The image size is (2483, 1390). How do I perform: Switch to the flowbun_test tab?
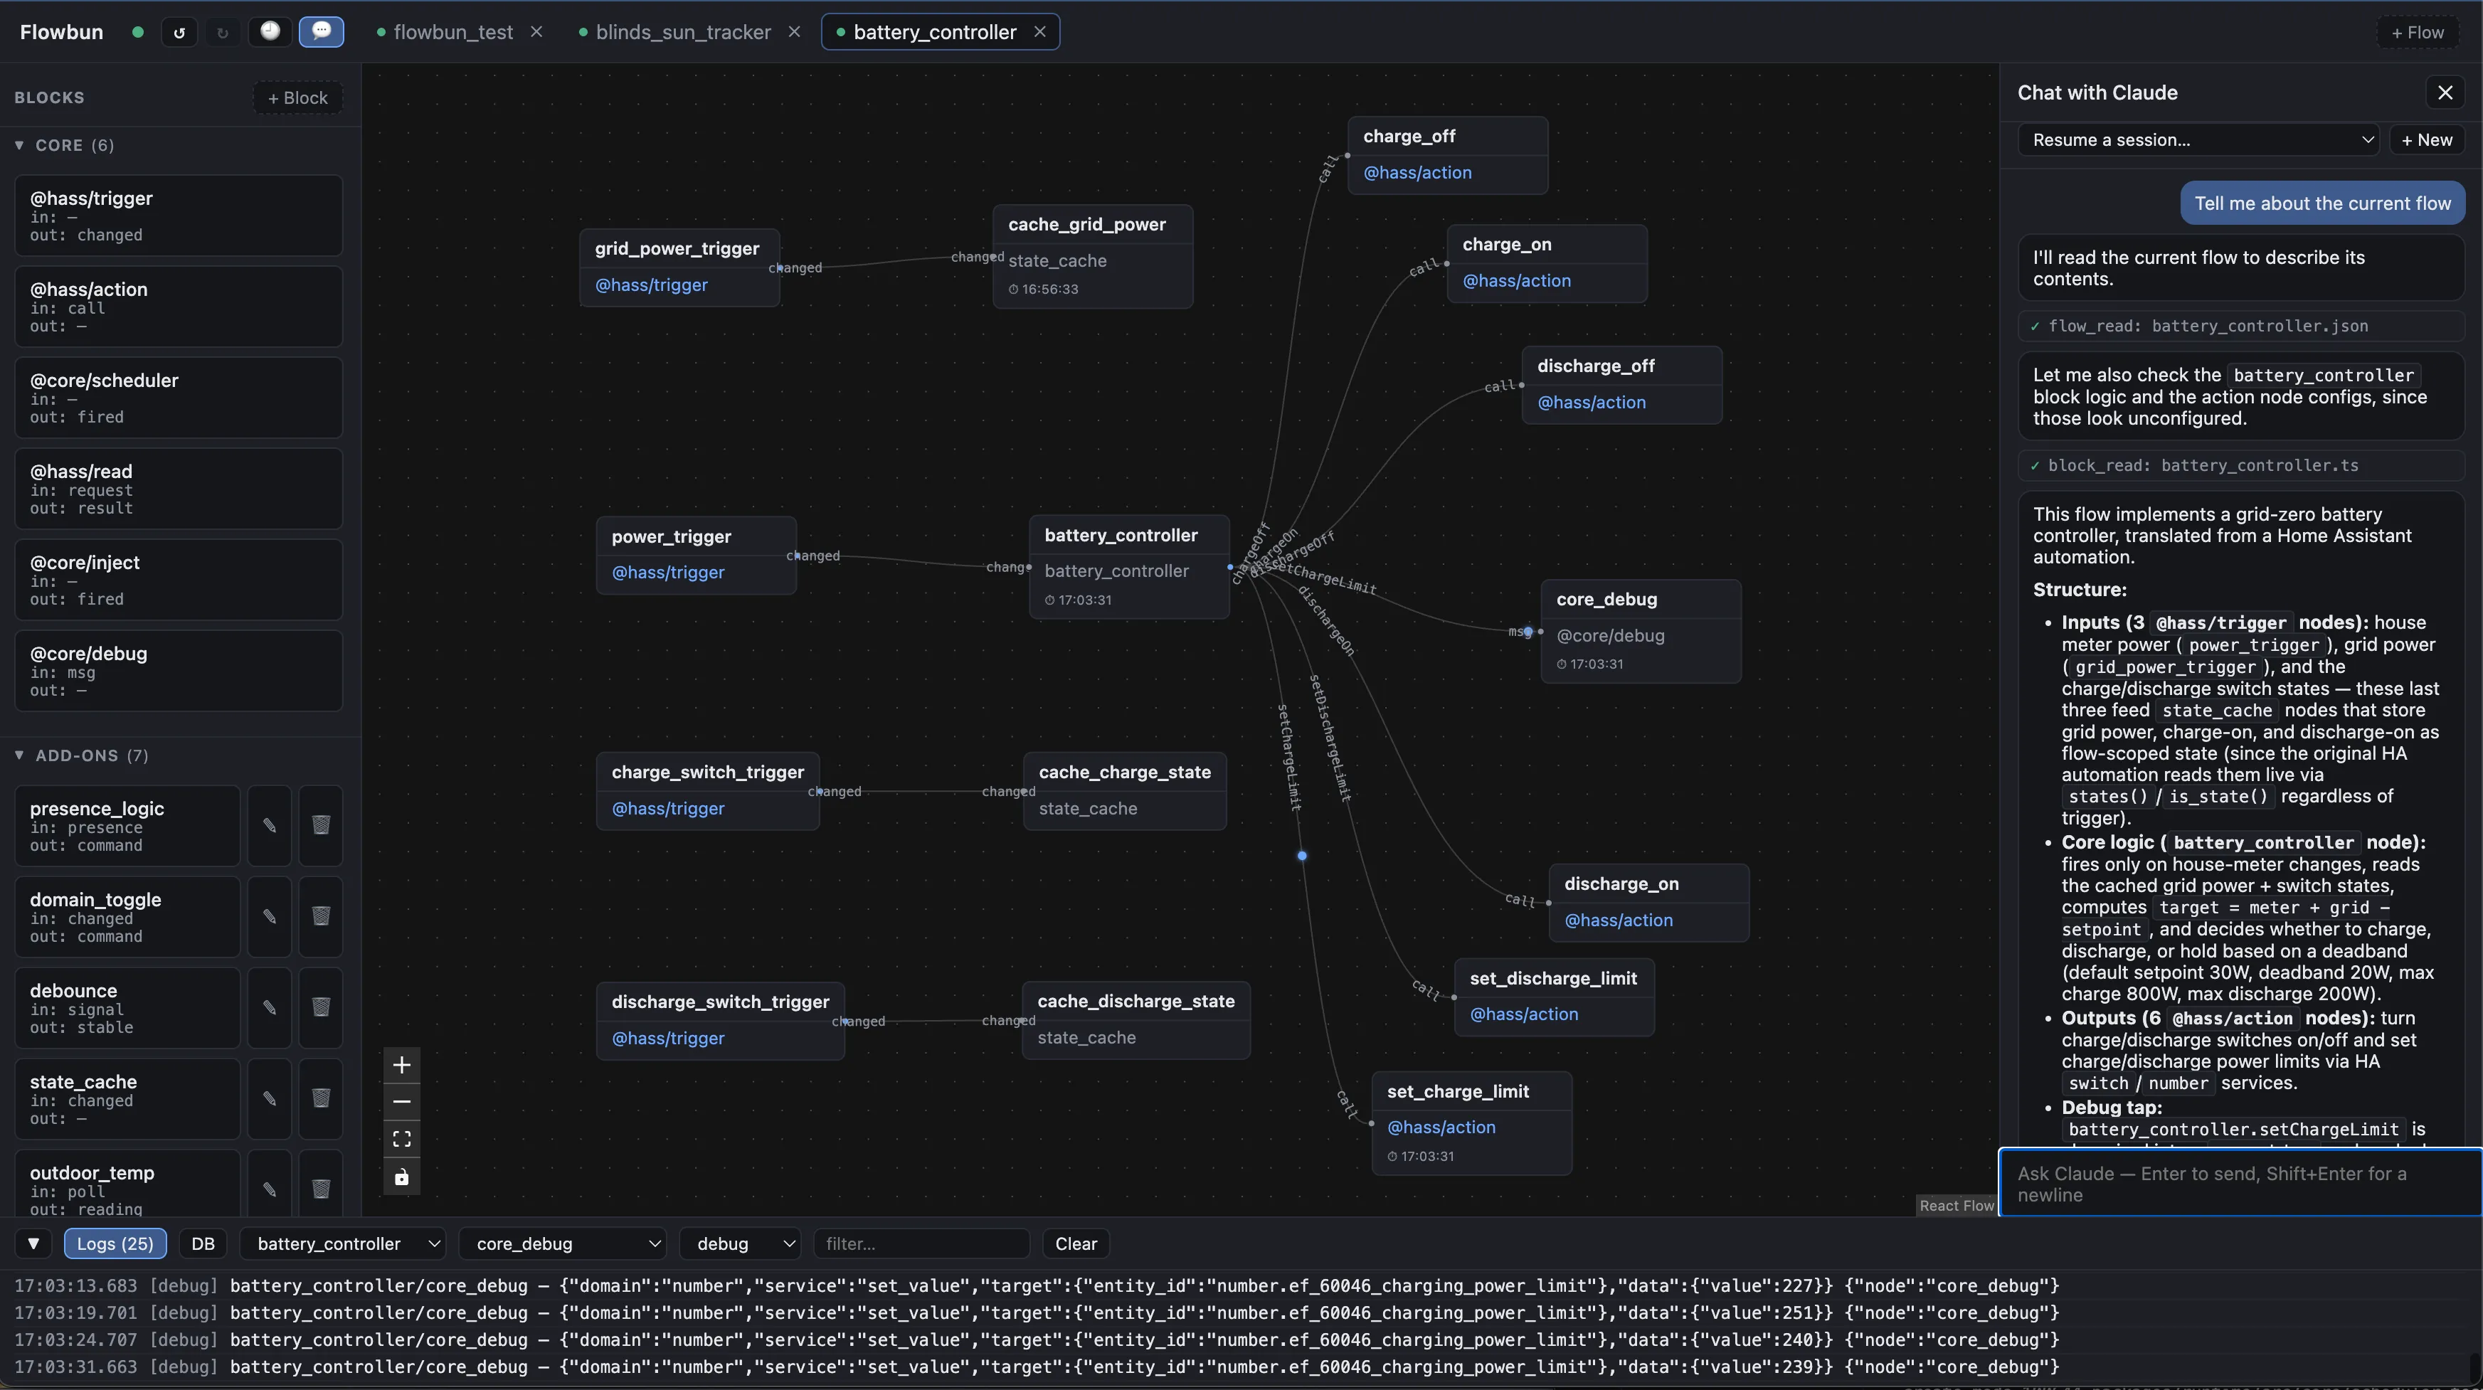tap(453, 32)
